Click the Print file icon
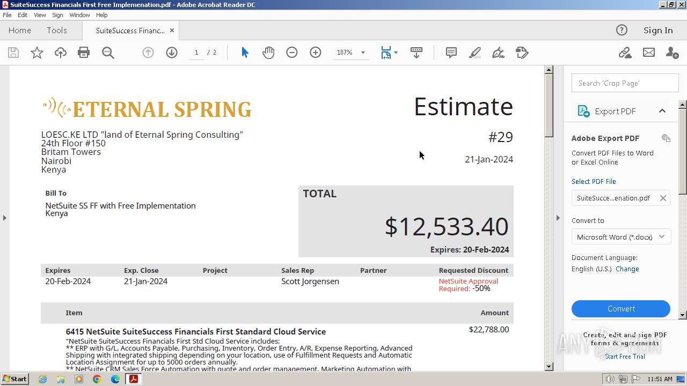687x386 pixels. (x=84, y=53)
